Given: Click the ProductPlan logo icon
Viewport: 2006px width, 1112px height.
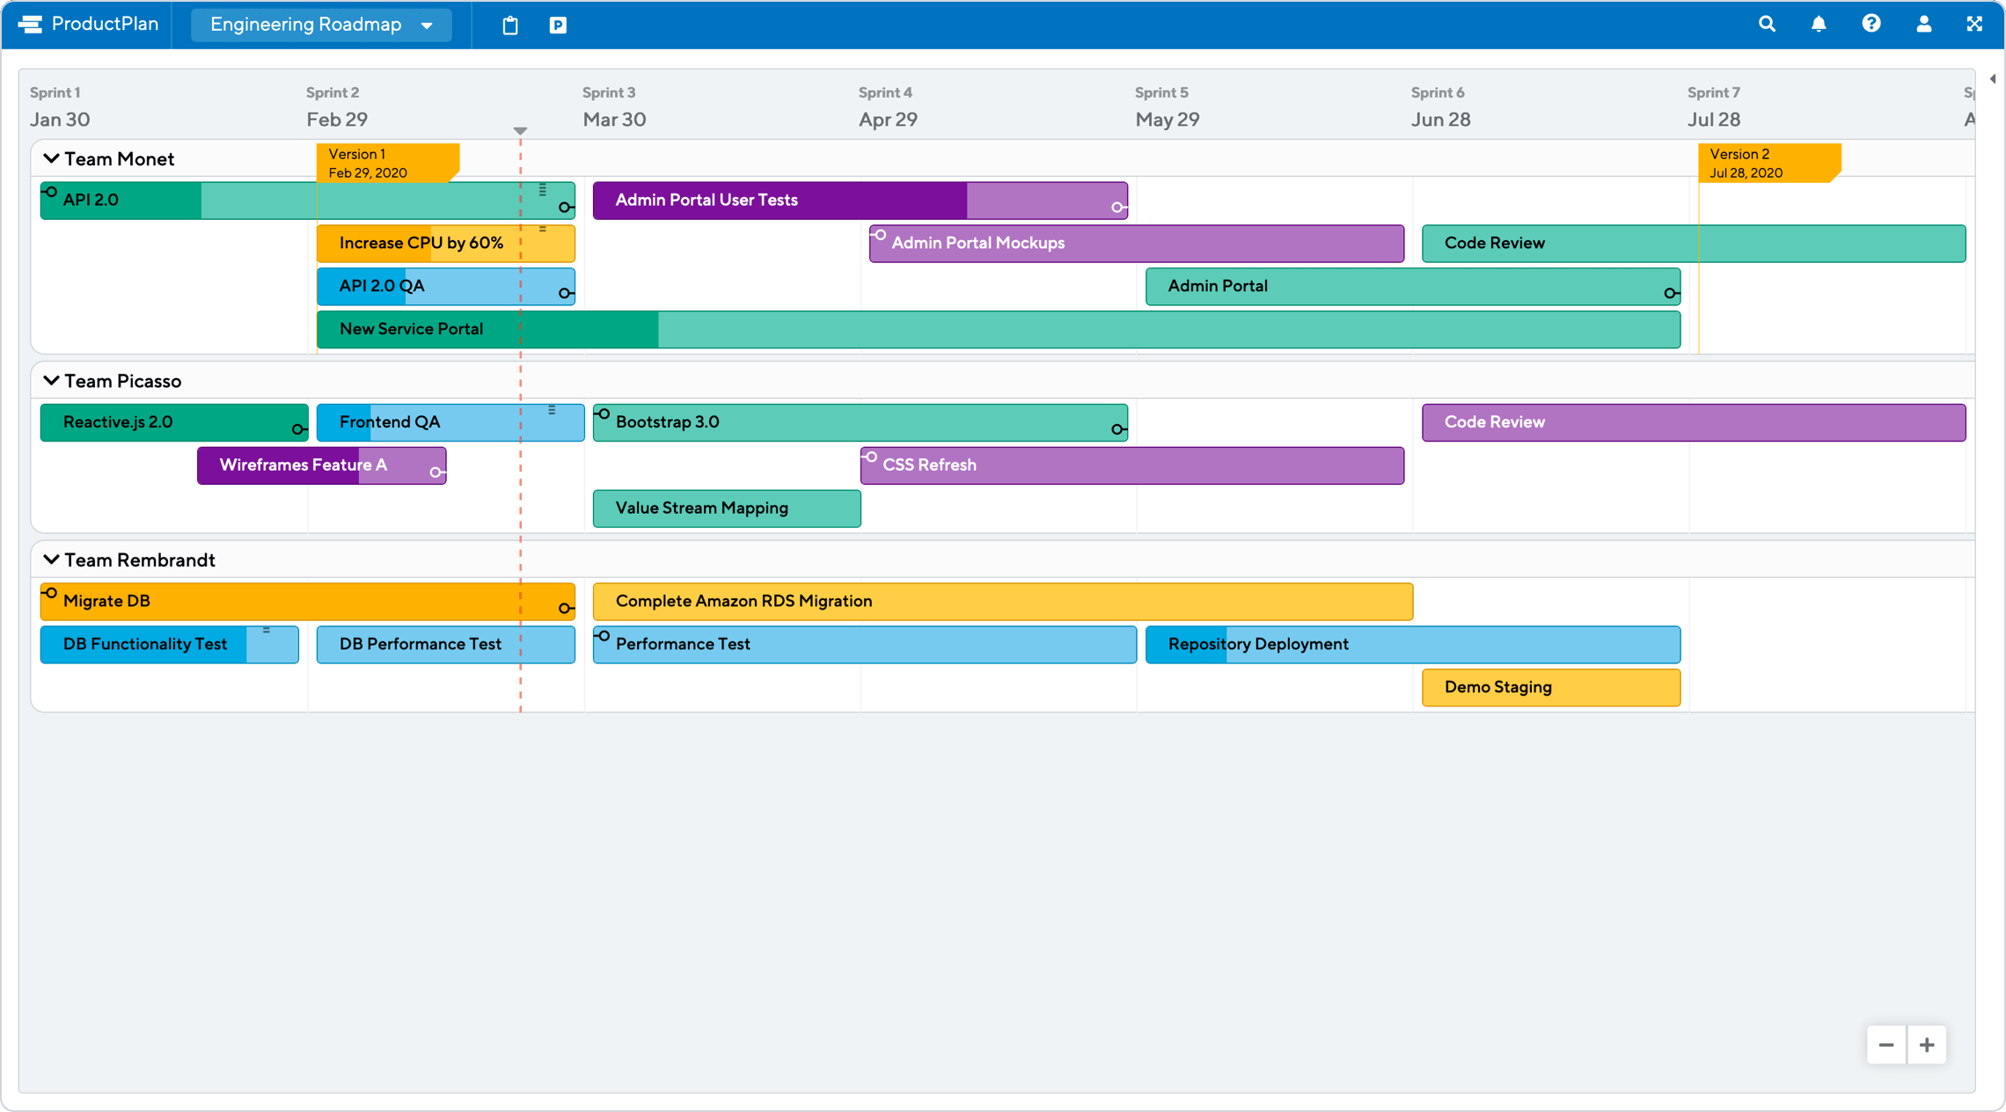Looking at the screenshot, I should (x=31, y=25).
